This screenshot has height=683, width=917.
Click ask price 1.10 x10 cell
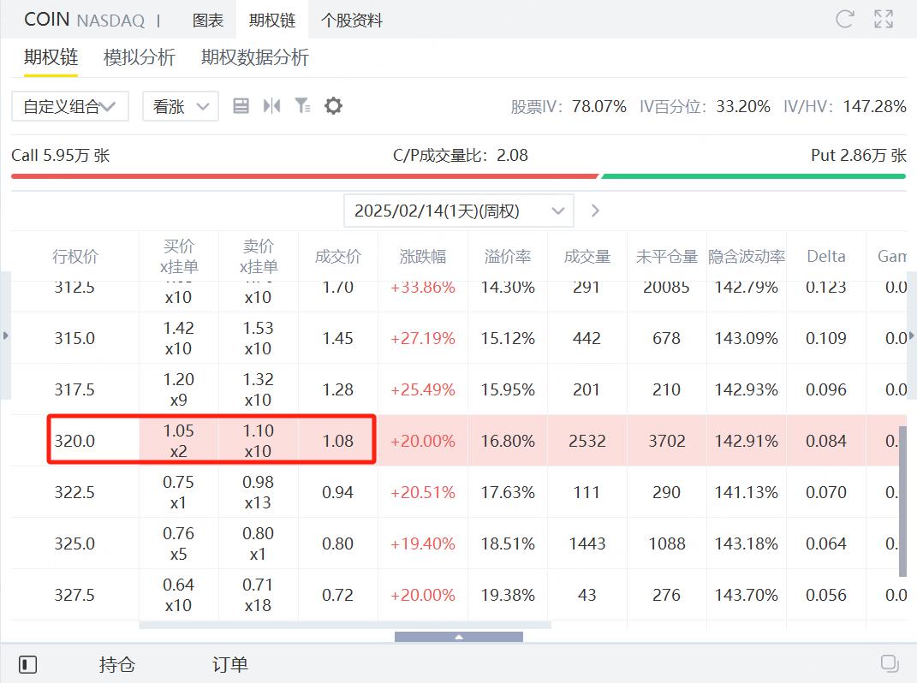coord(259,441)
